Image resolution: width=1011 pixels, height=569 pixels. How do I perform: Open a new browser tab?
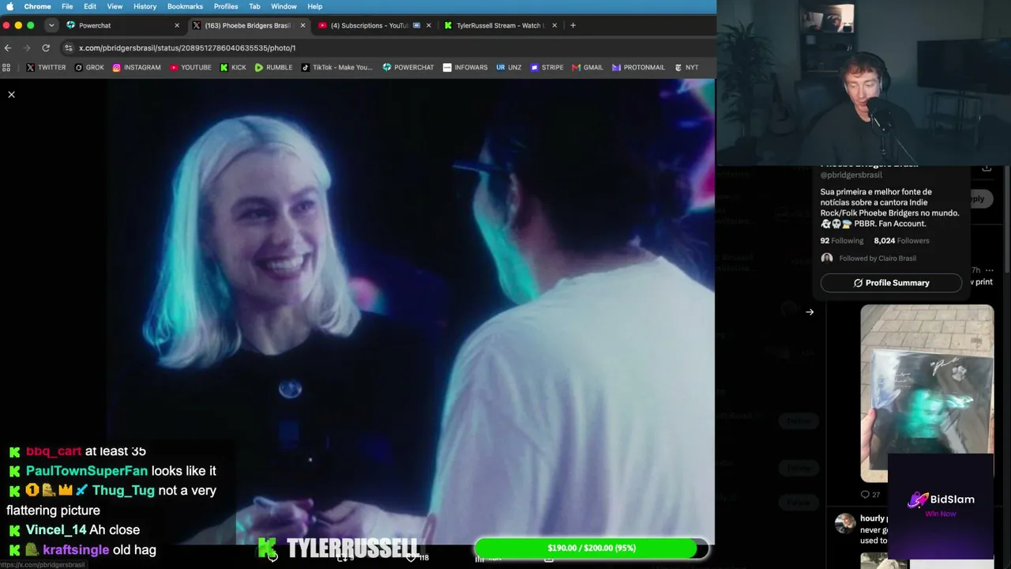point(573,25)
